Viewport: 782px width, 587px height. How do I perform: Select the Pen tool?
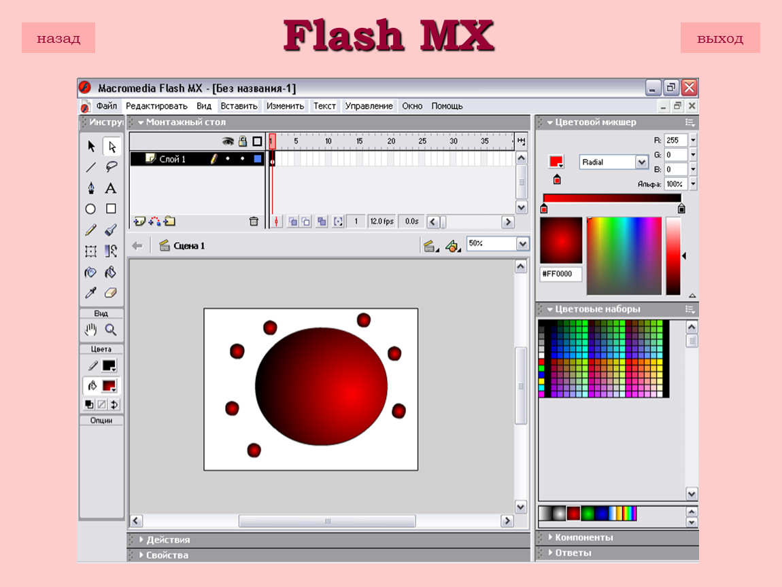pyautogui.click(x=90, y=188)
